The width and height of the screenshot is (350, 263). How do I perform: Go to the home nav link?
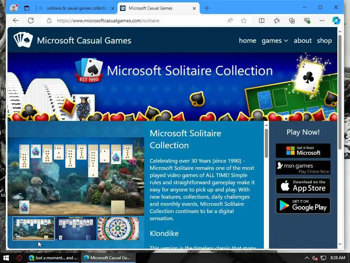(247, 40)
